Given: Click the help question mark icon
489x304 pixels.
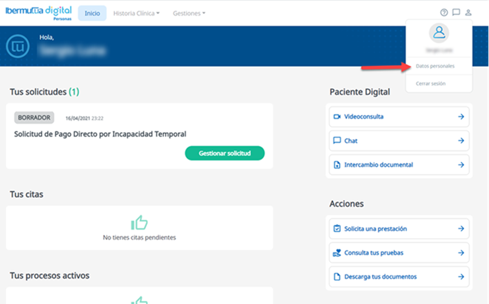Looking at the screenshot, I should click(444, 13).
